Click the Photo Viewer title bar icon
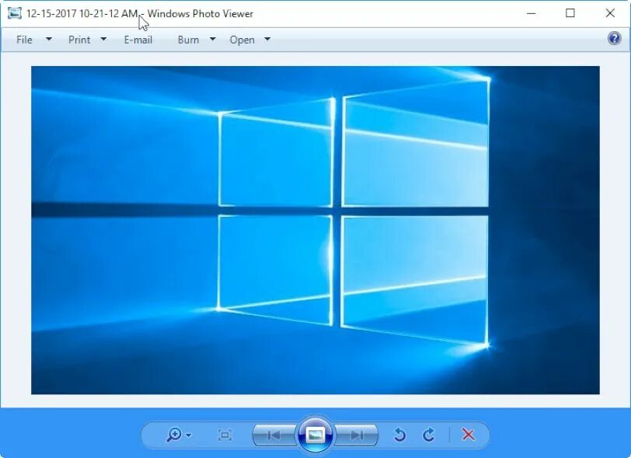Image resolution: width=631 pixels, height=458 pixels. [15, 13]
